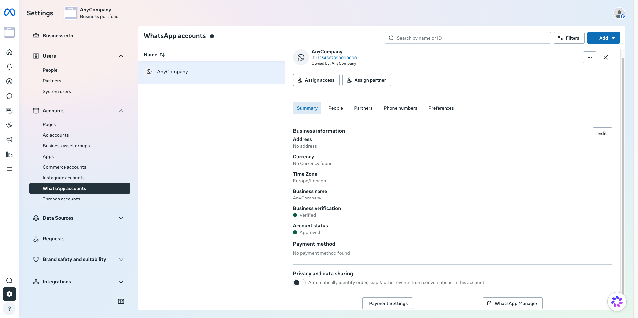638x318 pixels.
Task: Click the account ID 1234567890000000 link
Action: tap(337, 58)
